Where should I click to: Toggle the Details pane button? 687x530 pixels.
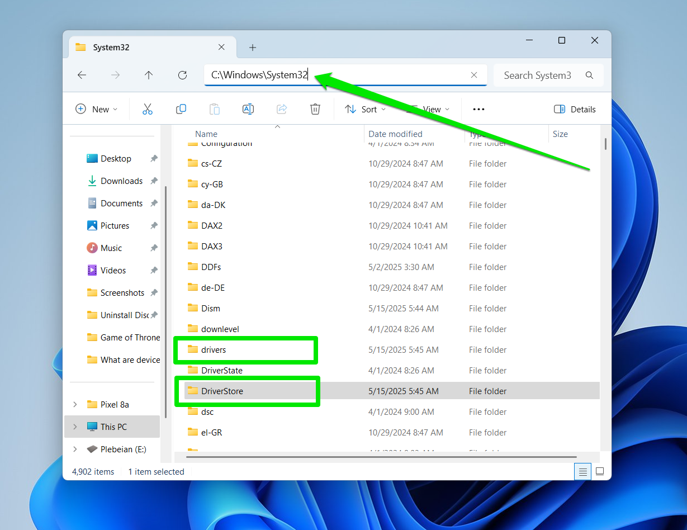[575, 109]
